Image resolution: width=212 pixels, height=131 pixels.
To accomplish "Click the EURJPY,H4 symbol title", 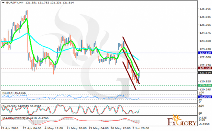I will pos(15,2).
